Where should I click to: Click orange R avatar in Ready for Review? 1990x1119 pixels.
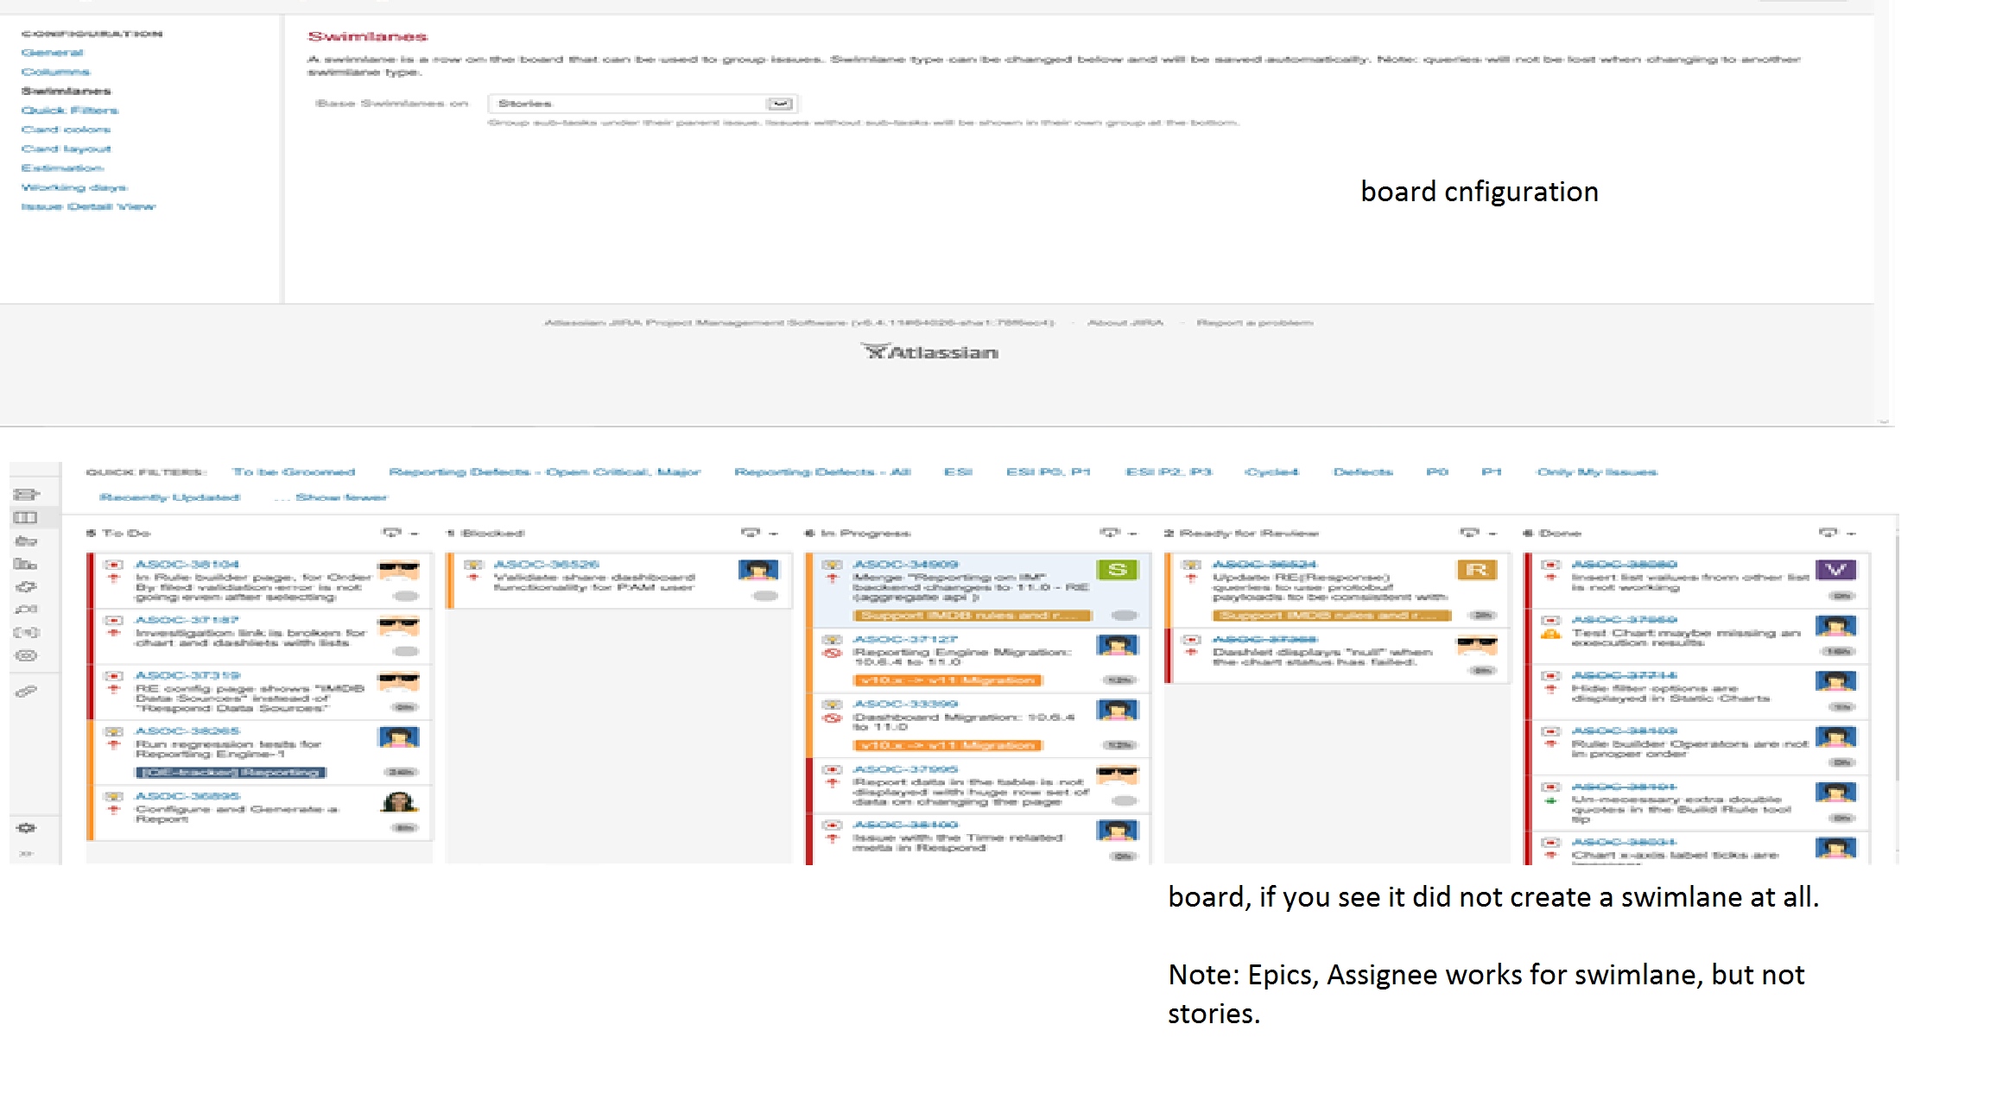click(1476, 570)
